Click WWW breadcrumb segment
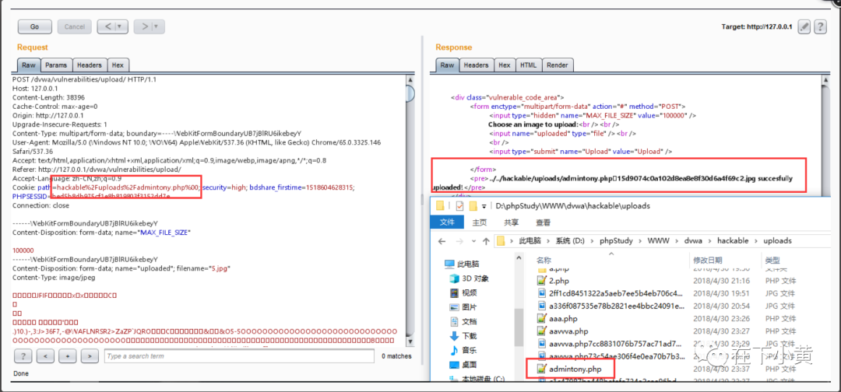 pos(660,241)
